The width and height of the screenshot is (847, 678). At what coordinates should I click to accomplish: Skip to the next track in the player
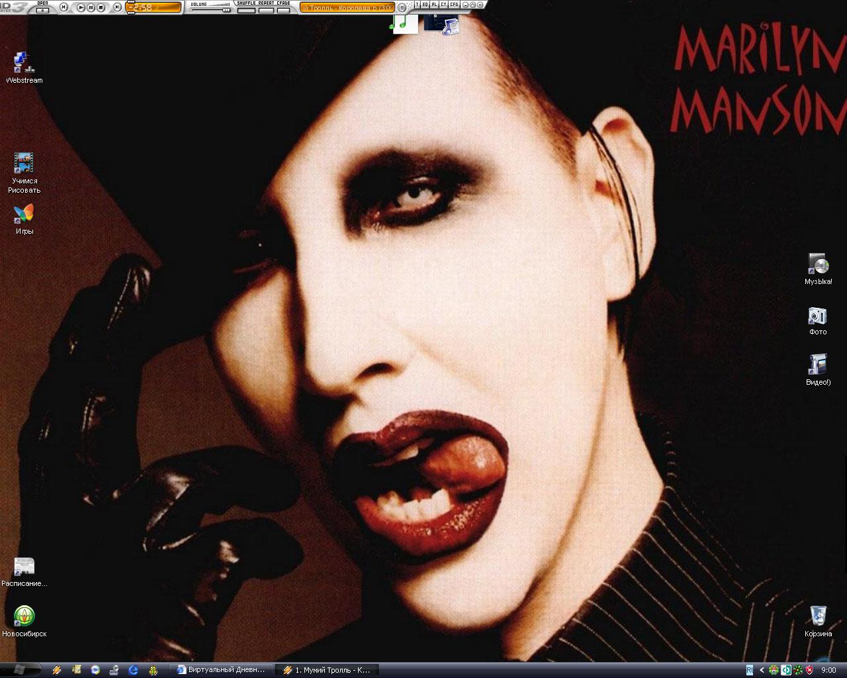(117, 7)
